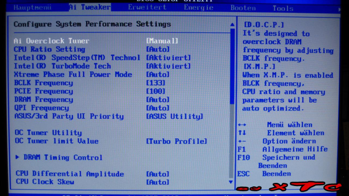
Task: Open CPU Clock Skew [Auto] value
Action: coord(158,182)
